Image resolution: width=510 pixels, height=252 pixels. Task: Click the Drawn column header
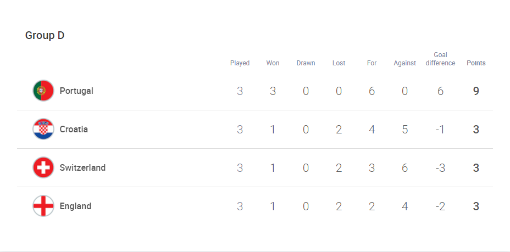coord(306,63)
